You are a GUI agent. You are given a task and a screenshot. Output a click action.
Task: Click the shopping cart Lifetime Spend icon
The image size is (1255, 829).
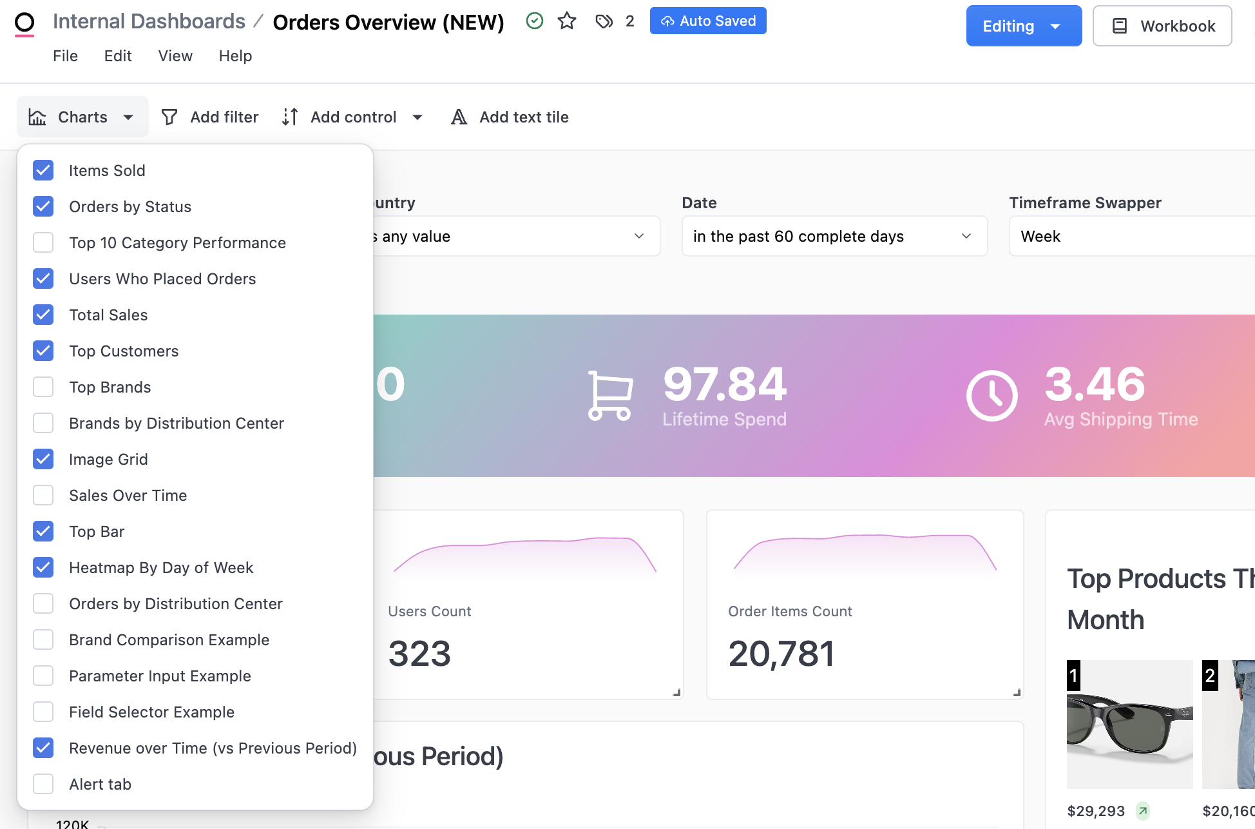pyautogui.click(x=609, y=395)
